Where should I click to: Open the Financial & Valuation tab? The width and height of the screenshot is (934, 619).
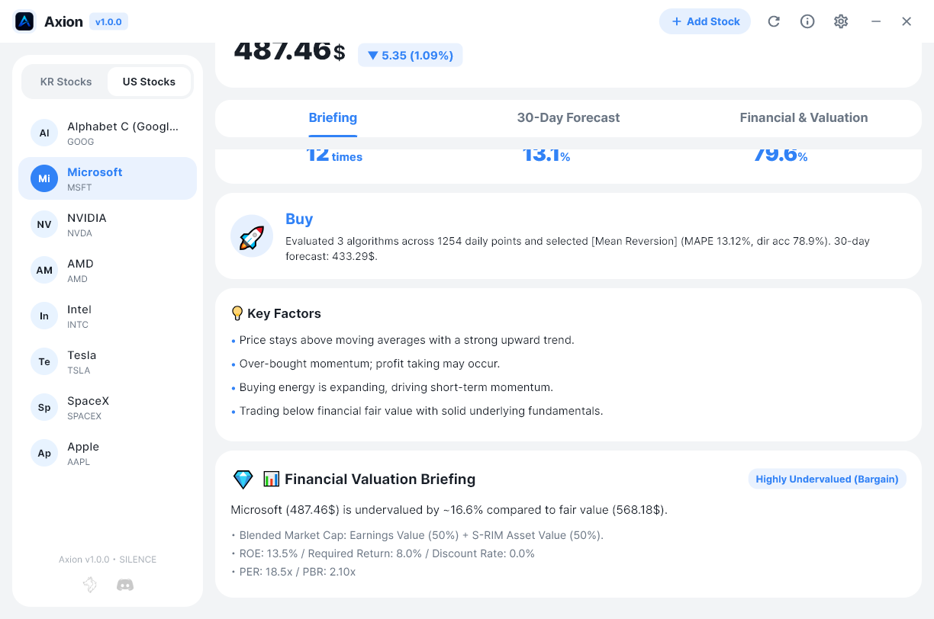[x=804, y=118]
